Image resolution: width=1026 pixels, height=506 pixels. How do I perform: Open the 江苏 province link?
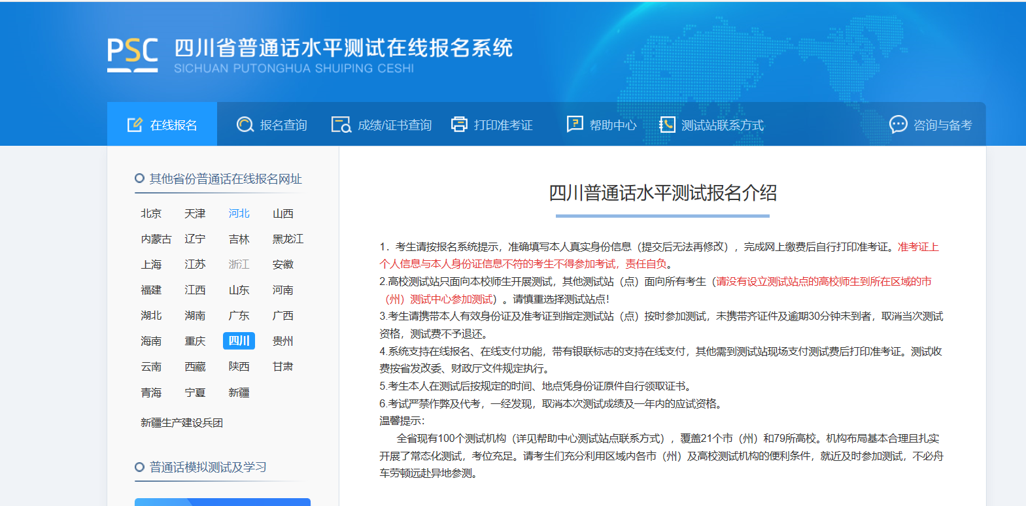click(x=195, y=265)
